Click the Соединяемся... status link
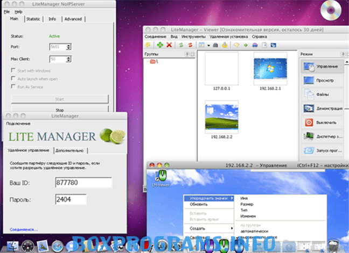Screen dimensions: 349x253 (x=24, y=229)
